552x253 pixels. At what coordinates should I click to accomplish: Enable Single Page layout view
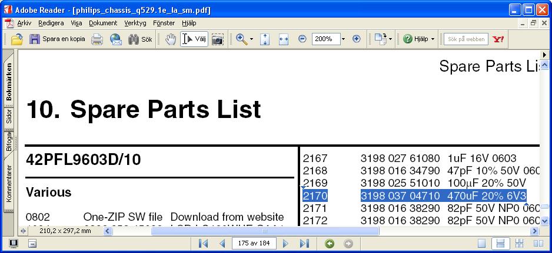click(x=482, y=244)
